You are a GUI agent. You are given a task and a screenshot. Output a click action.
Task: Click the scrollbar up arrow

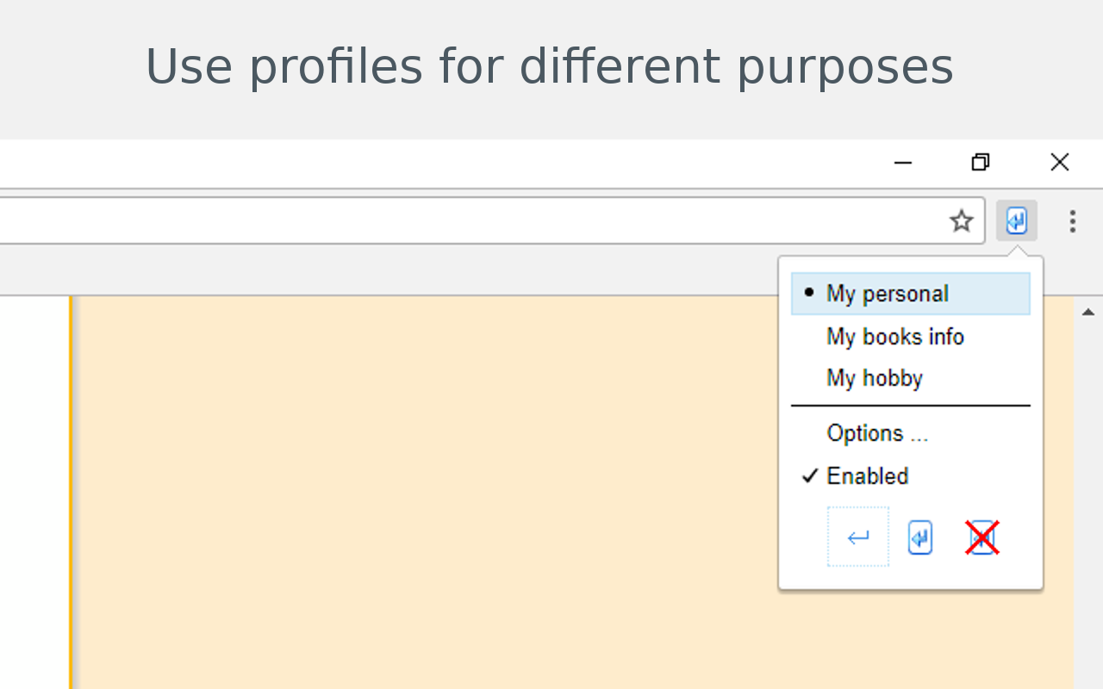[1087, 312]
